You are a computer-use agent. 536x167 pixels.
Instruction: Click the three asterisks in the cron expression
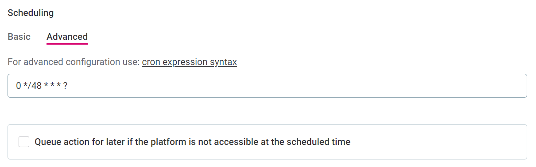click(x=52, y=86)
